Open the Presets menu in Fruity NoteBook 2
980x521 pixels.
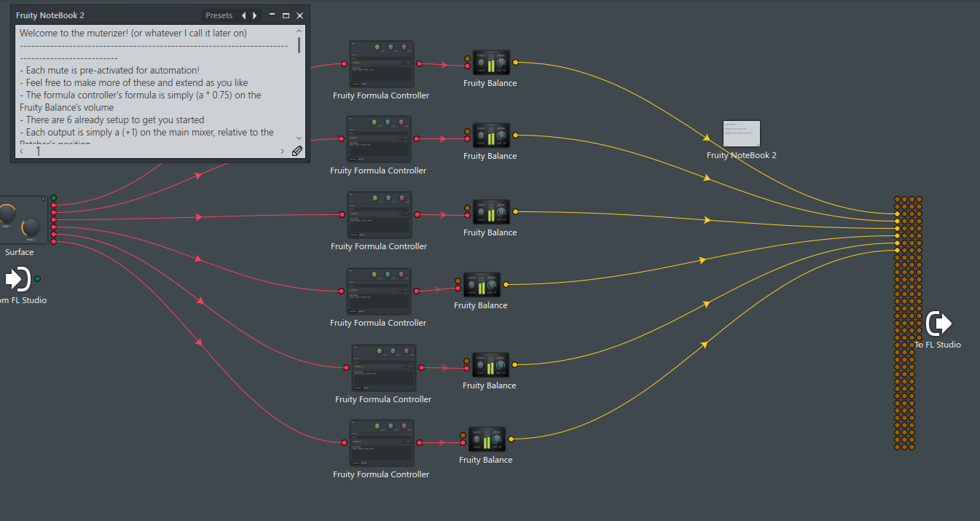click(219, 15)
